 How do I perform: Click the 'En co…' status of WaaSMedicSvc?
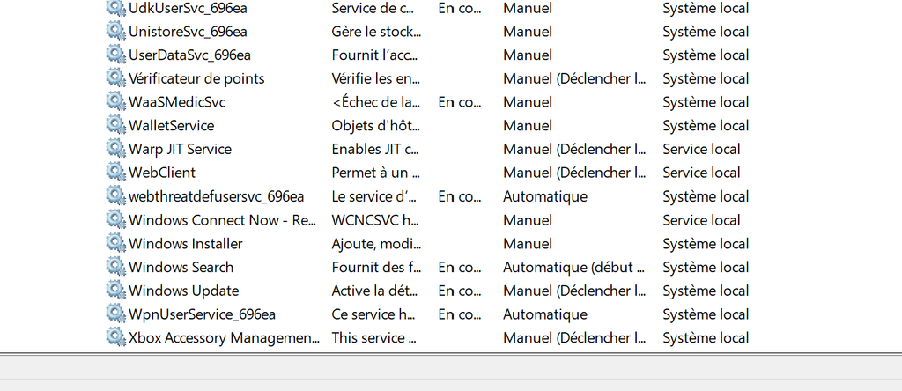[x=460, y=102]
